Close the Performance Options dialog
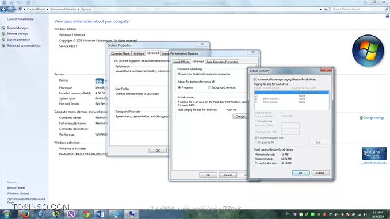This screenshot has width=390, height=219. point(253,52)
